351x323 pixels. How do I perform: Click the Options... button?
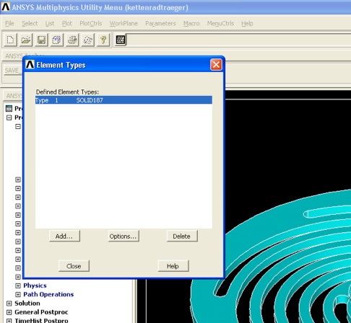(x=123, y=236)
